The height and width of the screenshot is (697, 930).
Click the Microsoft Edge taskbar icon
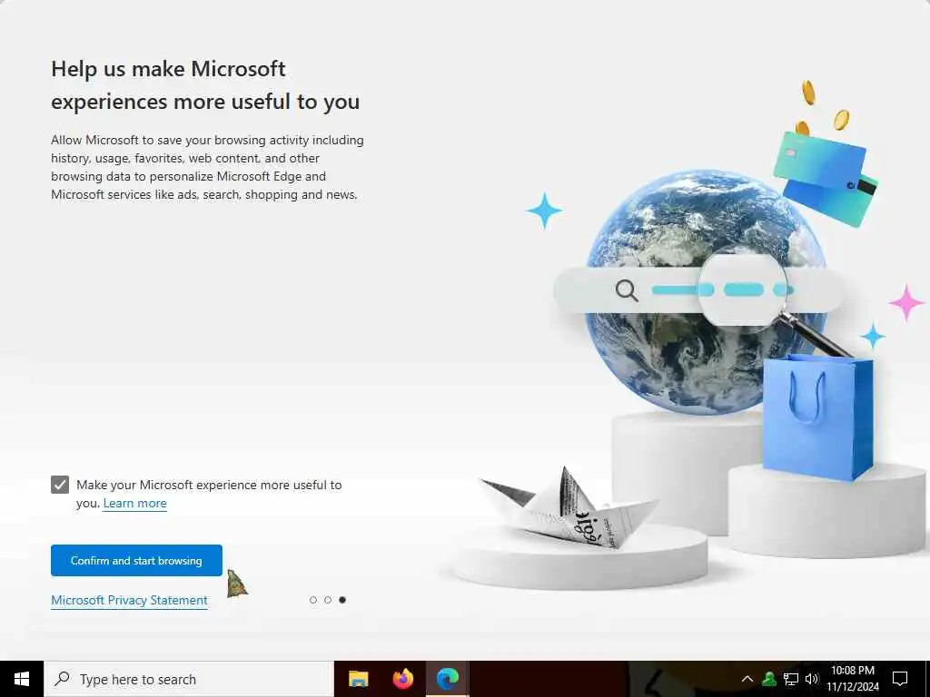[448, 679]
